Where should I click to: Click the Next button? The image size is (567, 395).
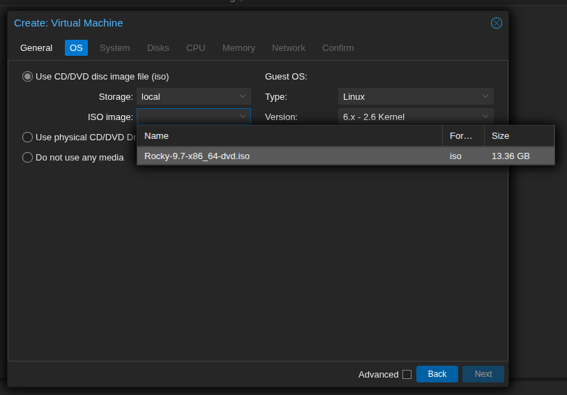pos(483,374)
